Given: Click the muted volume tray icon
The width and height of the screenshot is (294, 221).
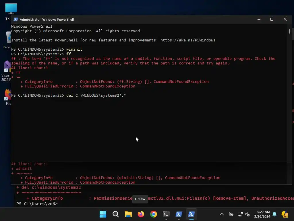Looking at the screenshot, I should click(x=247, y=214).
